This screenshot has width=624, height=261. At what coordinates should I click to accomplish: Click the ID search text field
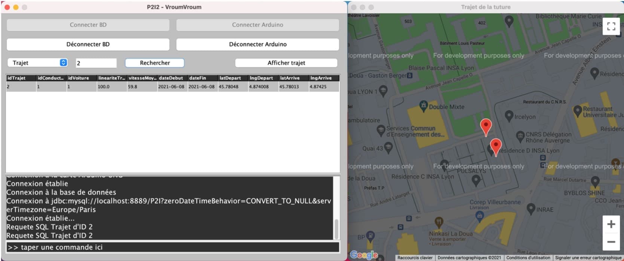[96, 63]
